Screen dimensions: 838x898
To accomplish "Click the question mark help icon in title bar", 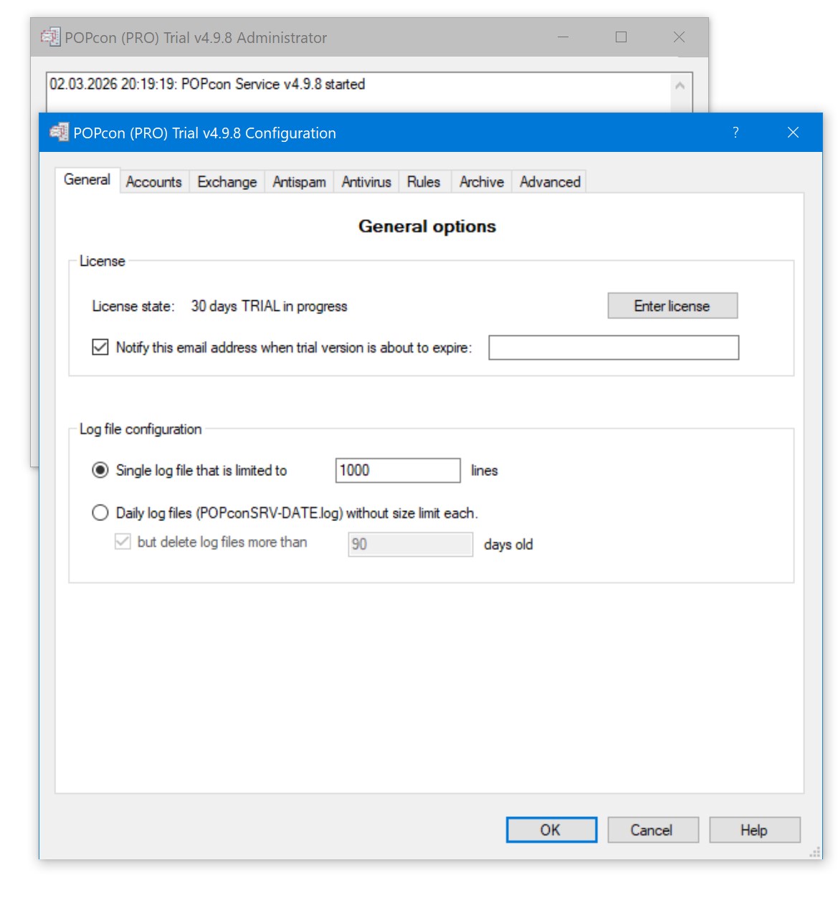I will tap(735, 133).
